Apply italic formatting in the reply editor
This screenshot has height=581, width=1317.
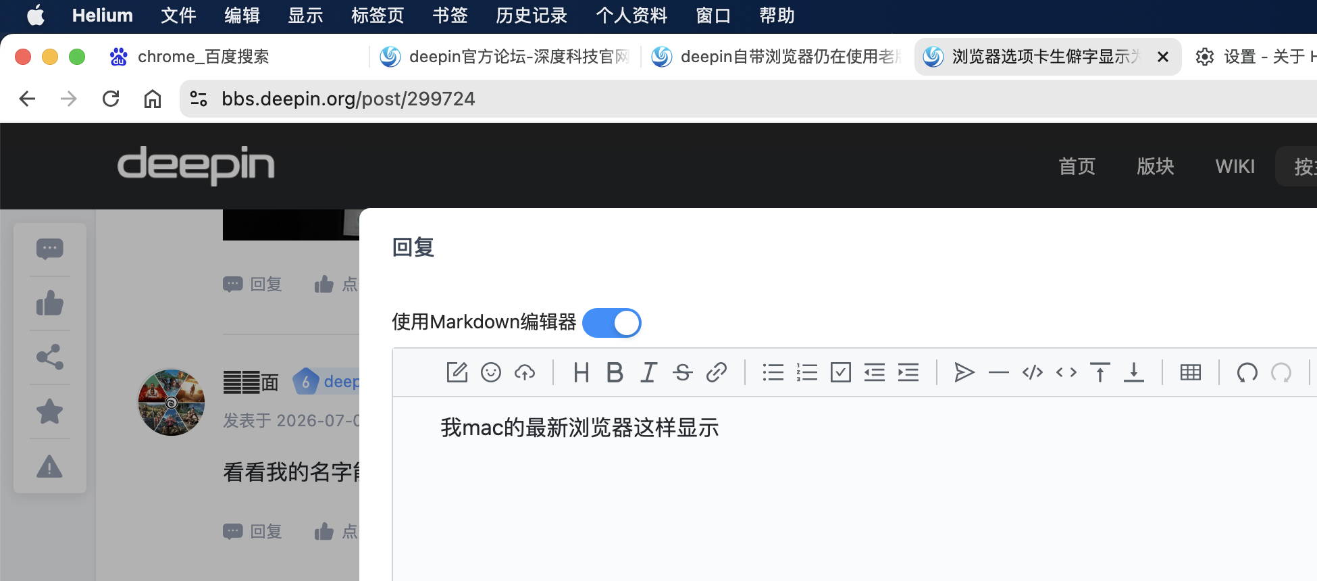pos(648,372)
